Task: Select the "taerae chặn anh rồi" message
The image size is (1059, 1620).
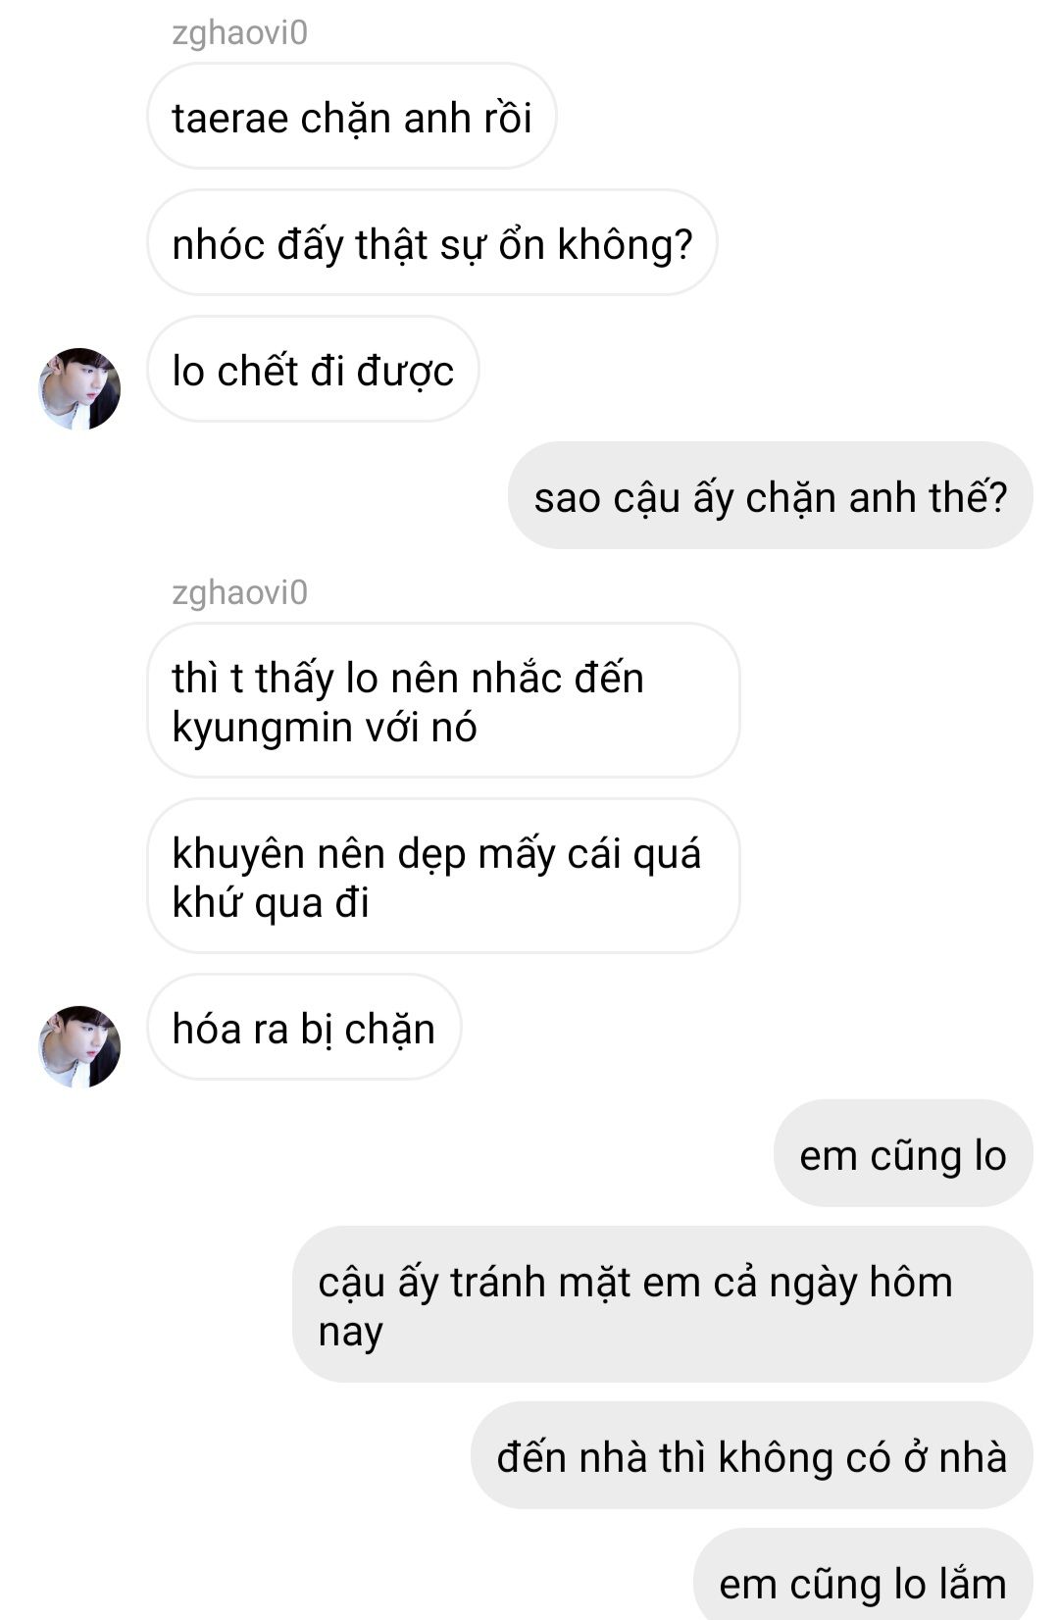Action: pos(352,117)
